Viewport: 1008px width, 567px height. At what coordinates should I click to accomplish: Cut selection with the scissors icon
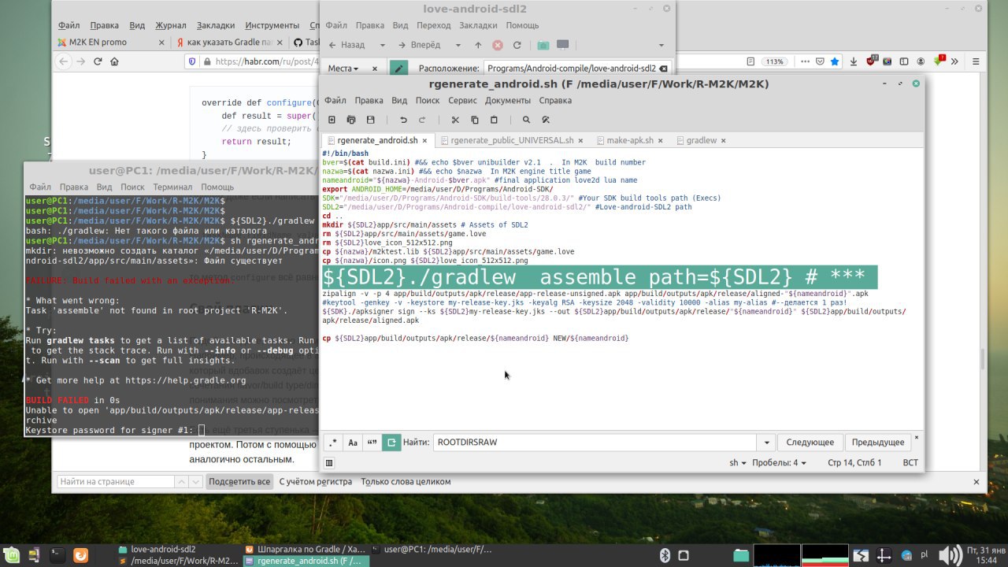(x=455, y=120)
